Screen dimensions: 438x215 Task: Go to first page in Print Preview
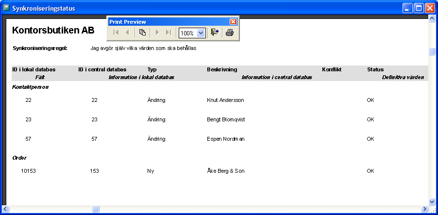point(116,33)
